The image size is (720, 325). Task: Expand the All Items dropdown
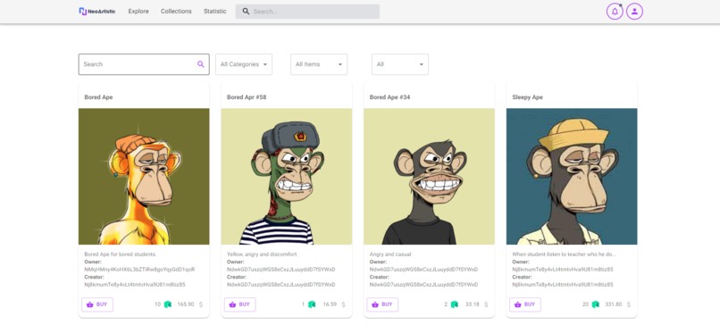319,64
